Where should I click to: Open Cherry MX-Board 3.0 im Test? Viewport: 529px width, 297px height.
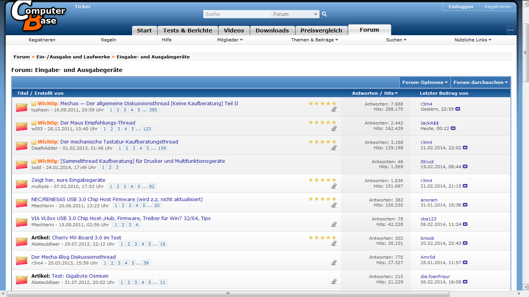coord(87,237)
